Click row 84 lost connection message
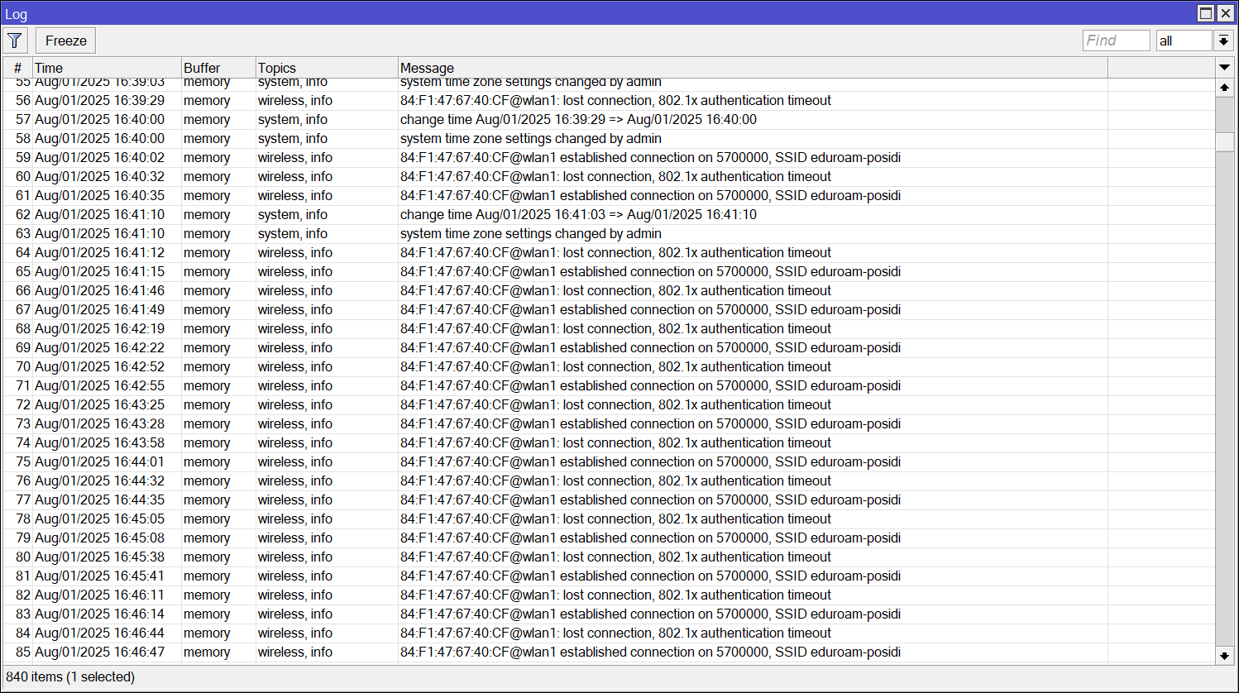The image size is (1239, 693). 615,633
